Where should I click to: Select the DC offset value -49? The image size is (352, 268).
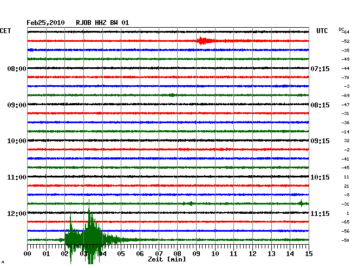(x=346, y=59)
